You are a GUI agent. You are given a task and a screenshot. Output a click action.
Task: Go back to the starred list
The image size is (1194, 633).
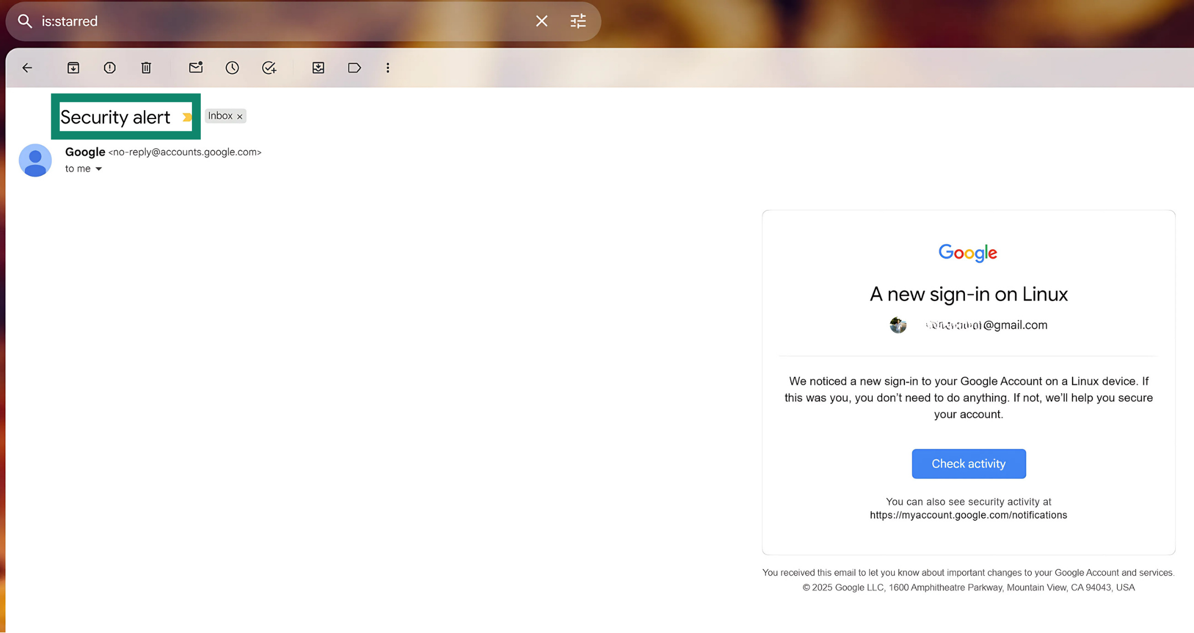point(27,68)
